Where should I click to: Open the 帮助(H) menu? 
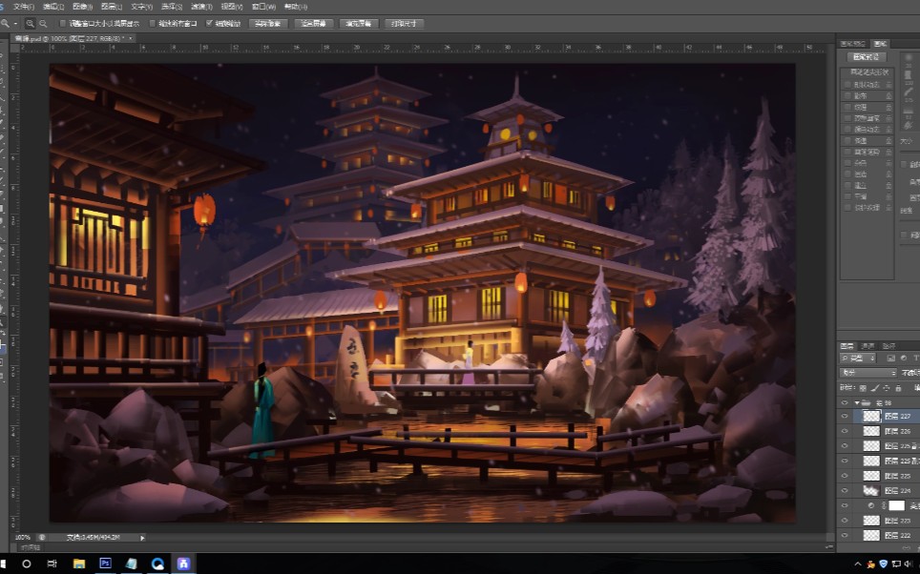[x=296, y=7]
